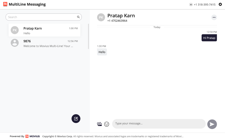Open the emoji picker smiley icon
The height and width of the screenshot is (140, 225).
click(107, 124)
